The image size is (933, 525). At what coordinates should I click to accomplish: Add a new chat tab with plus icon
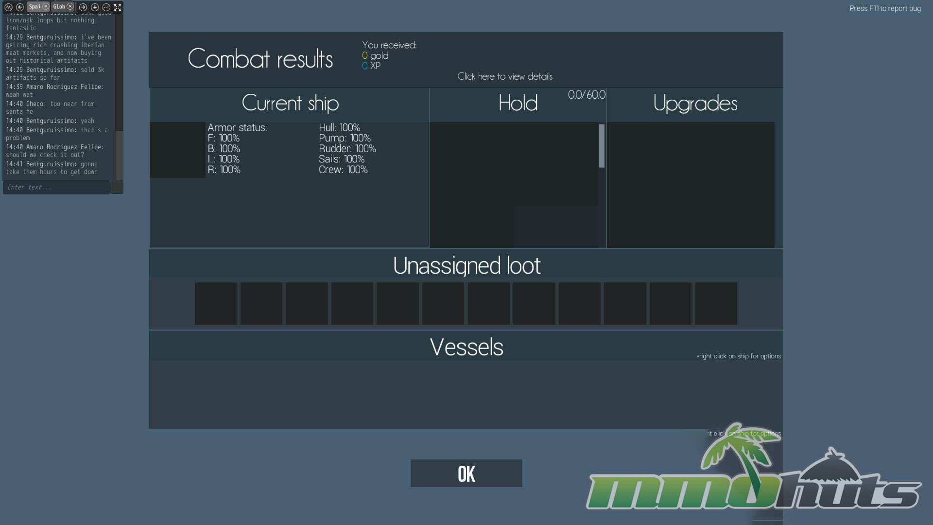(x=95, y=7)
